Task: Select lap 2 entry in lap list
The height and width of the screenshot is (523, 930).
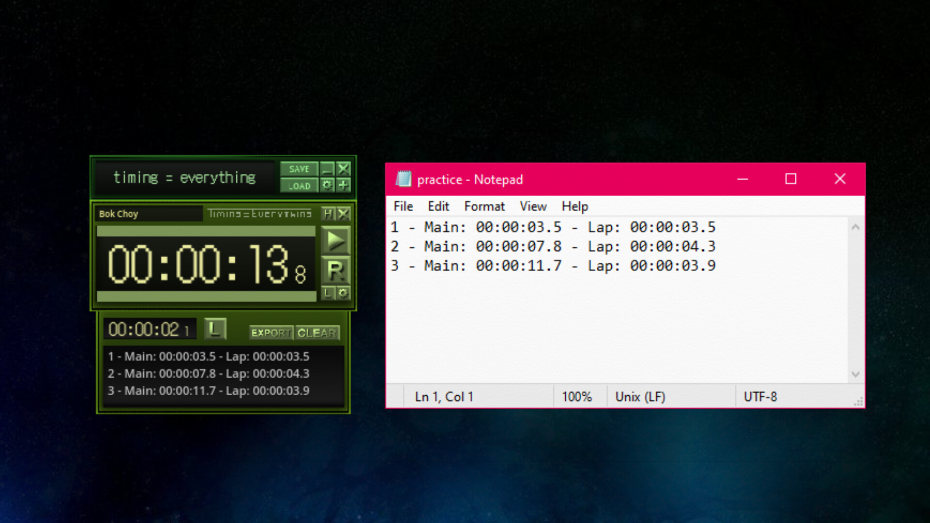Action: pos(208,373)
